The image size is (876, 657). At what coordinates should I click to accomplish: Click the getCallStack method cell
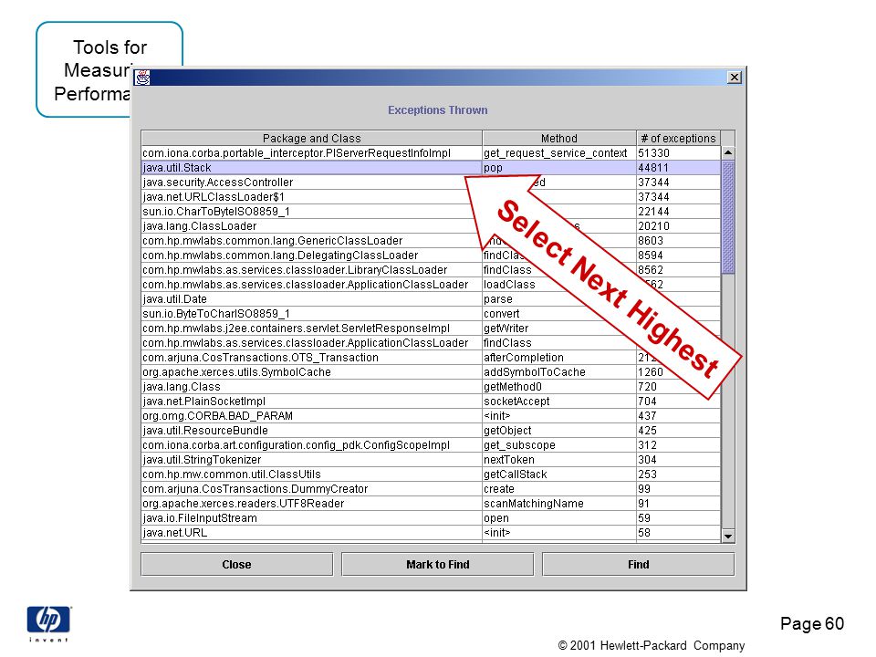(559, 474)
